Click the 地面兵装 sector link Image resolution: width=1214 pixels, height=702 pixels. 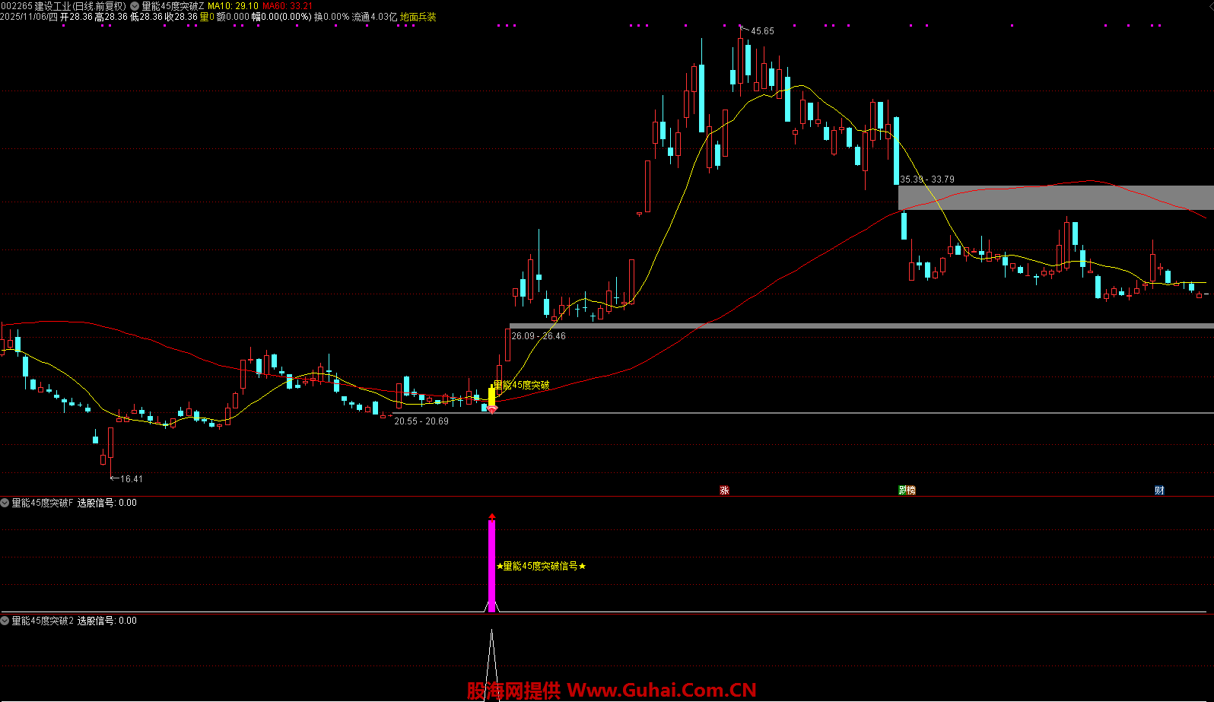point(418,17)
